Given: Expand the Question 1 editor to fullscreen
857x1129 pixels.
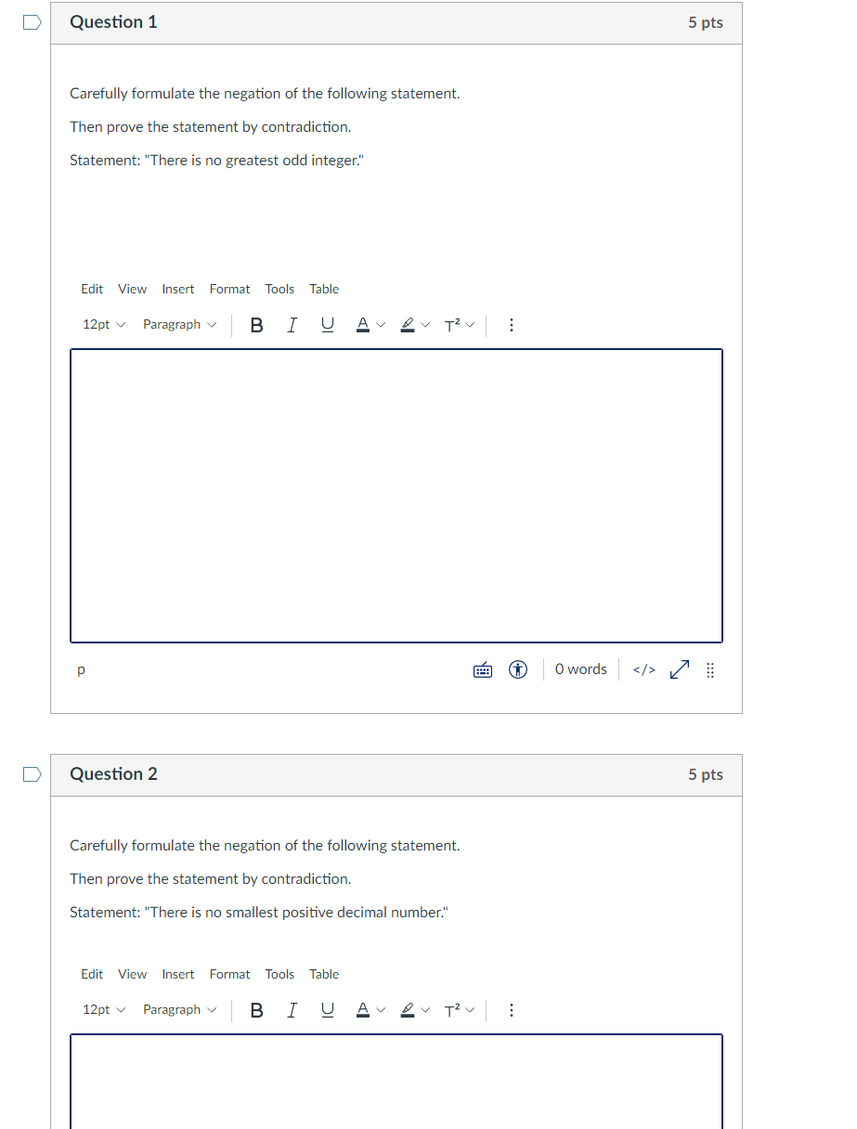Looking at the screenshot, I should [x=681, y=669].
